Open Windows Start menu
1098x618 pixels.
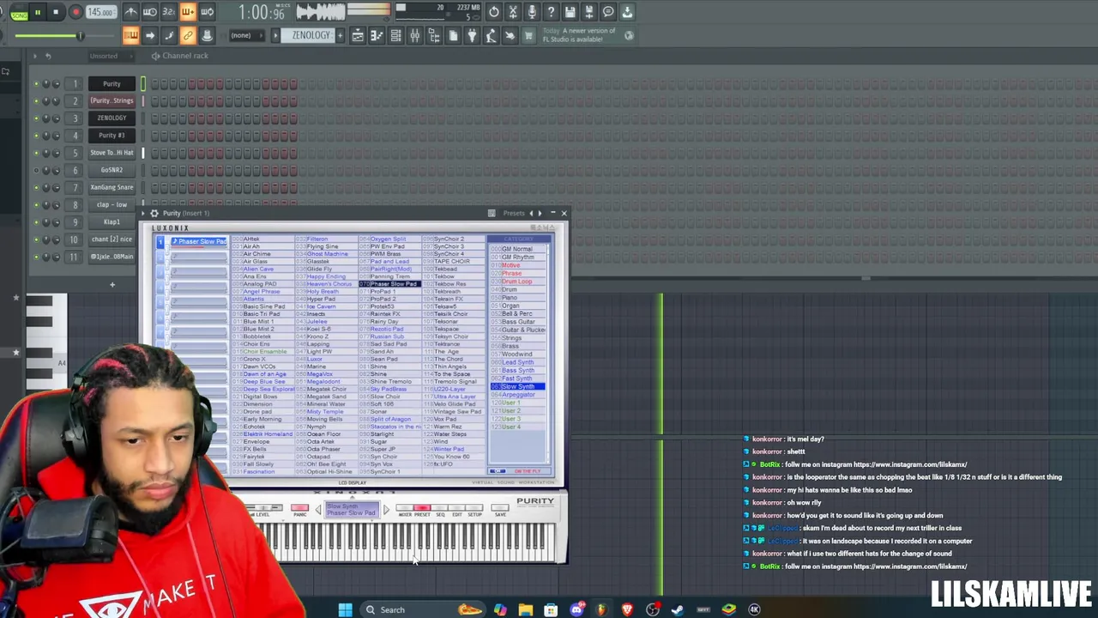[x=345, y=609]
